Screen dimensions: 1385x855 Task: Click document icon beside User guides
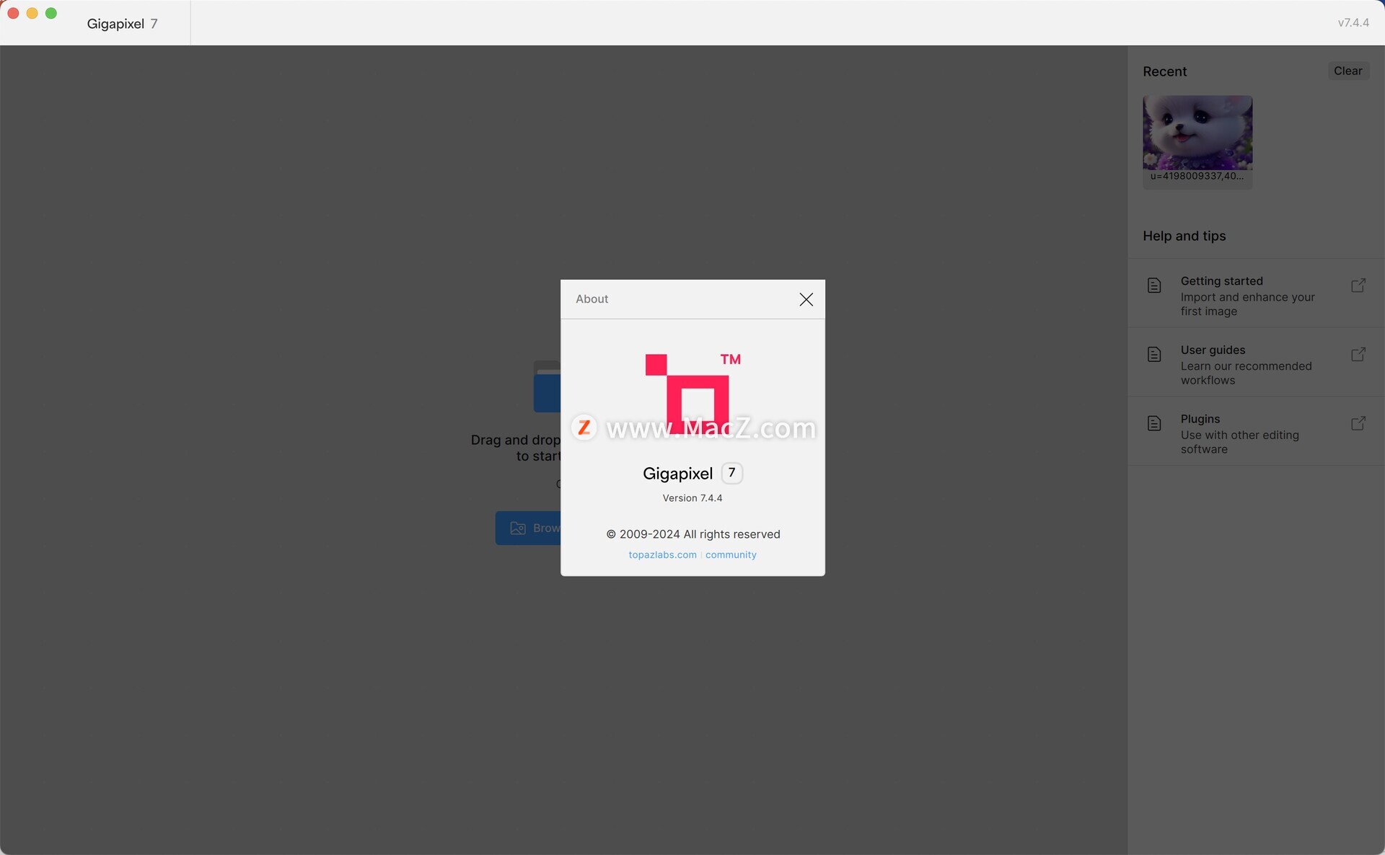(1154, 354)
